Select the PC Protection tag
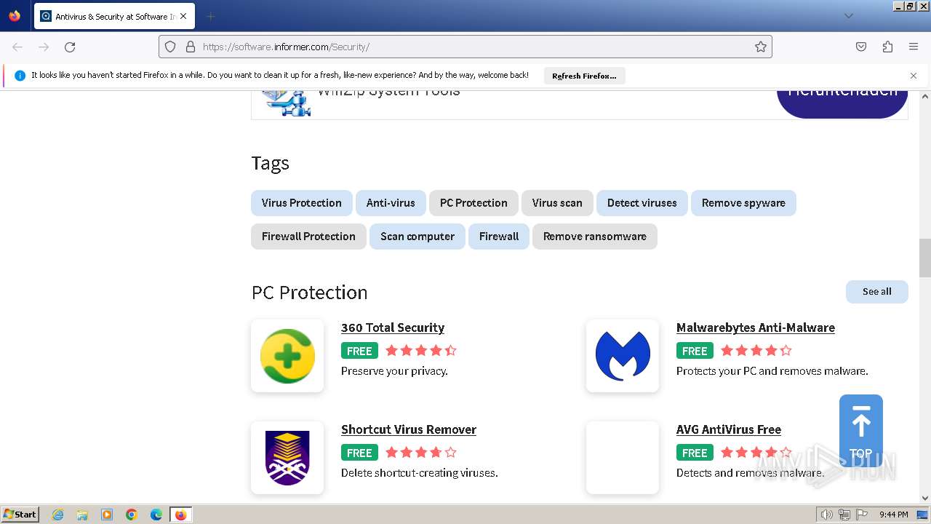The height and width of the screenshot is (524, 931). coord(474,203)
